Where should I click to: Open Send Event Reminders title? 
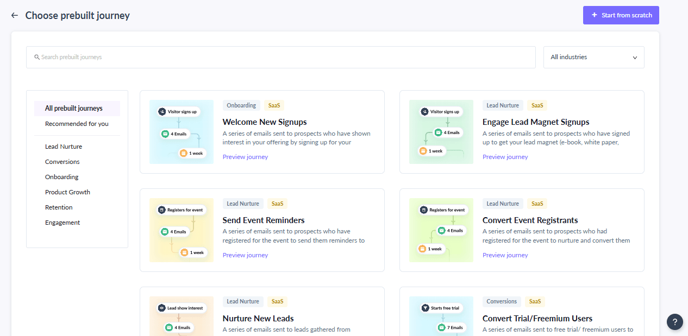[x=264, y=220]
